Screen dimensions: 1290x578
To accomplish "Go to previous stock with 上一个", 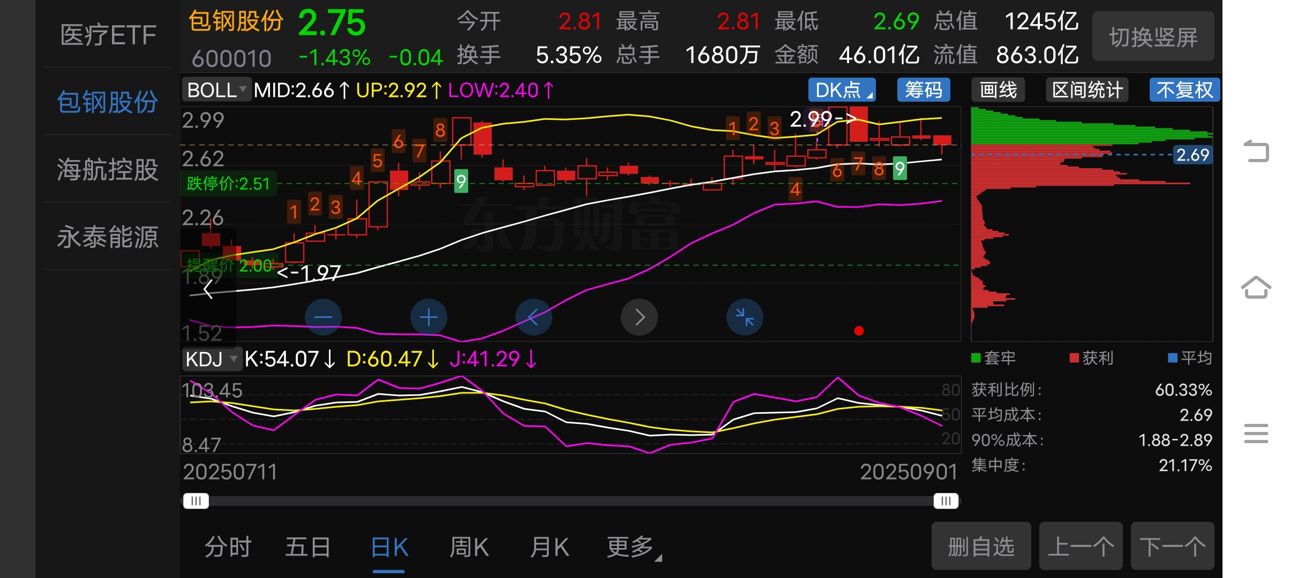I will click(x=1081, y=546).
